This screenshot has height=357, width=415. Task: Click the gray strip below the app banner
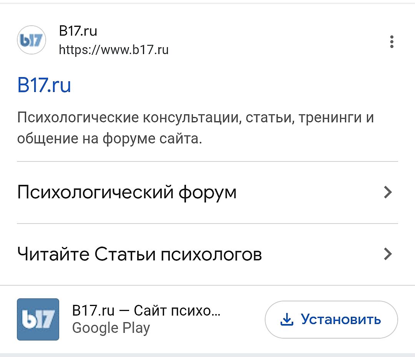point(207,354)
